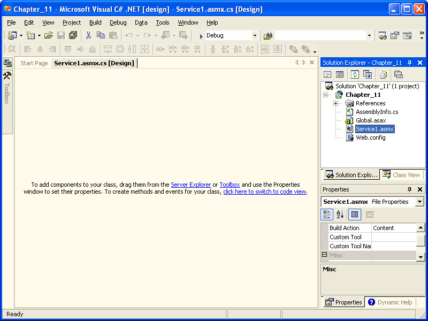Open the Build menu

click(x=95, y=22)
